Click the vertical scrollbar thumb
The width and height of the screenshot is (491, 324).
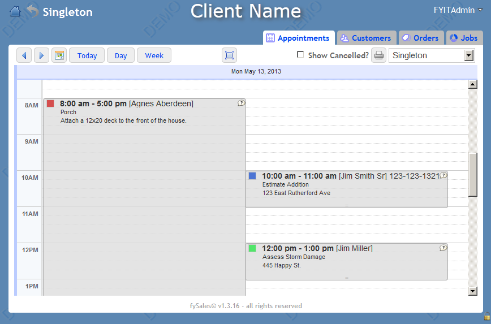[473, 175]
